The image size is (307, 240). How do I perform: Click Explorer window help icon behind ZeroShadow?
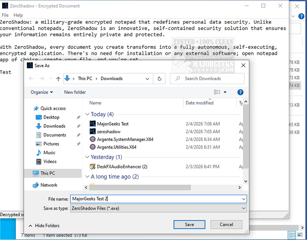point(302,16)
